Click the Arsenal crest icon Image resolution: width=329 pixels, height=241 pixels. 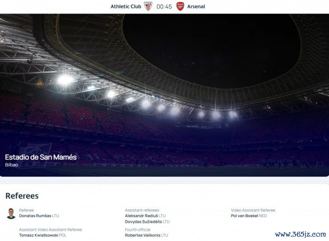point(180,7)
